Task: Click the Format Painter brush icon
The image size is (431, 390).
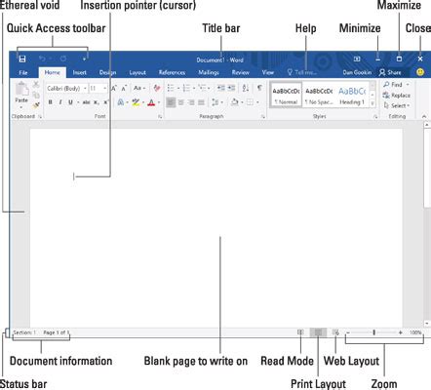Action: [36, 105]
